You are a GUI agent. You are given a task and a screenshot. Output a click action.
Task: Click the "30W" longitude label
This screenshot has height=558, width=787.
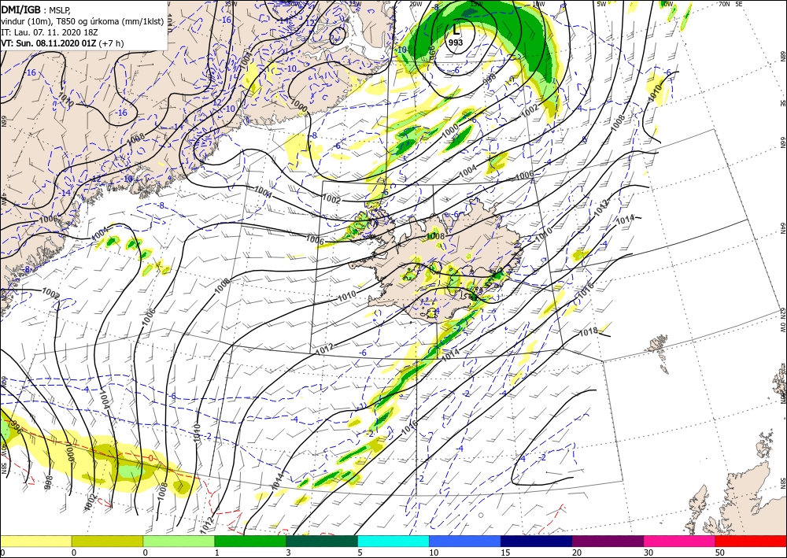[x=292, y=3]
